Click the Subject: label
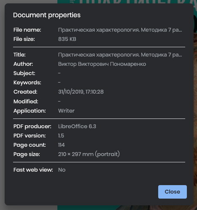 click(24, 73)
